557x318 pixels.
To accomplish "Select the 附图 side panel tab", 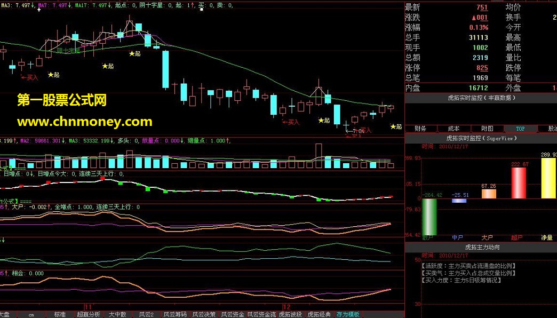I will (x=487, y=129).
